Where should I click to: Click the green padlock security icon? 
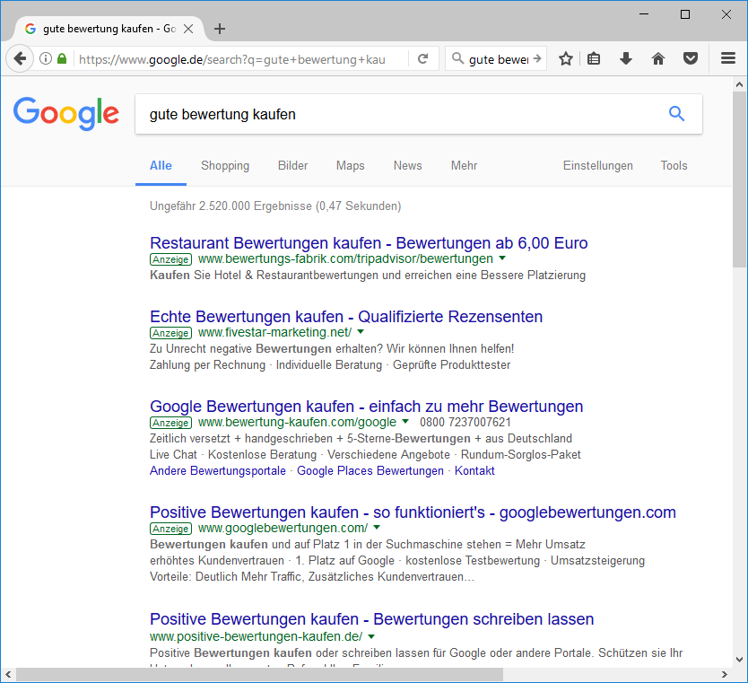pos(62,58)
